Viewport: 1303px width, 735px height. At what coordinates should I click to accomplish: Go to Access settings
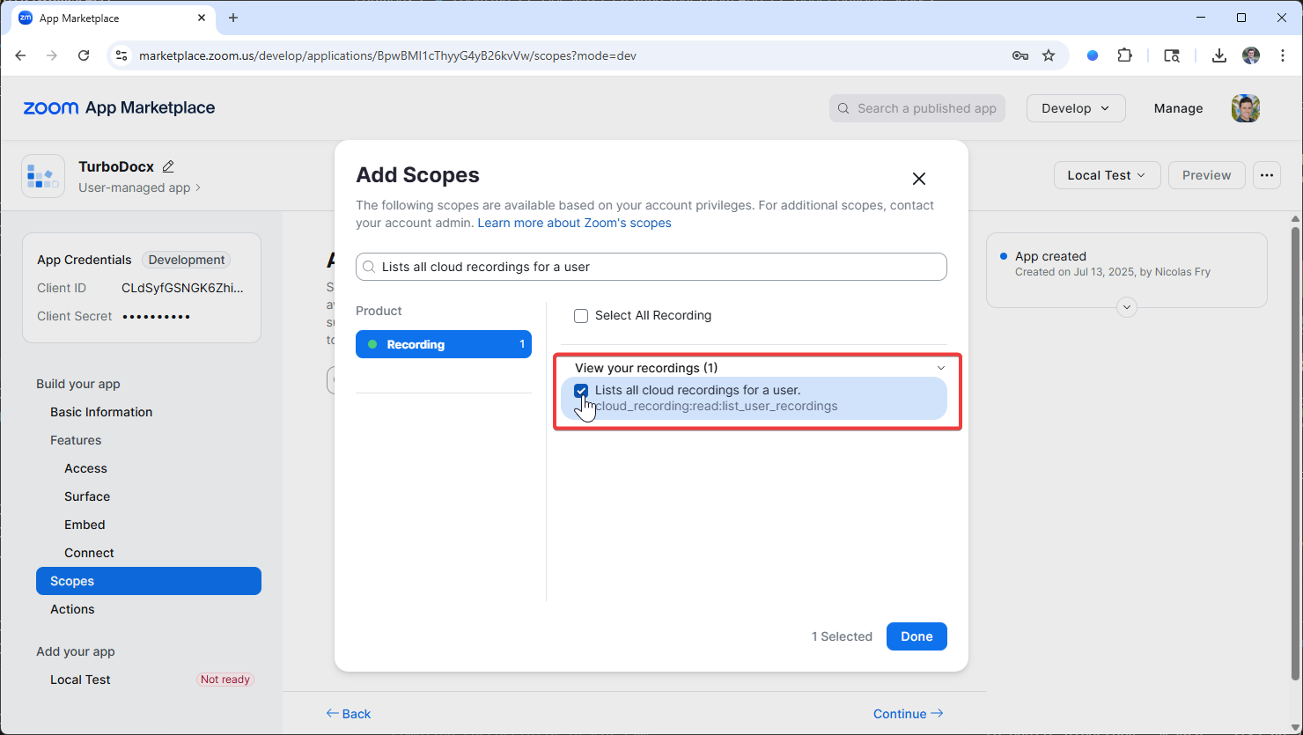click(85, 468)
